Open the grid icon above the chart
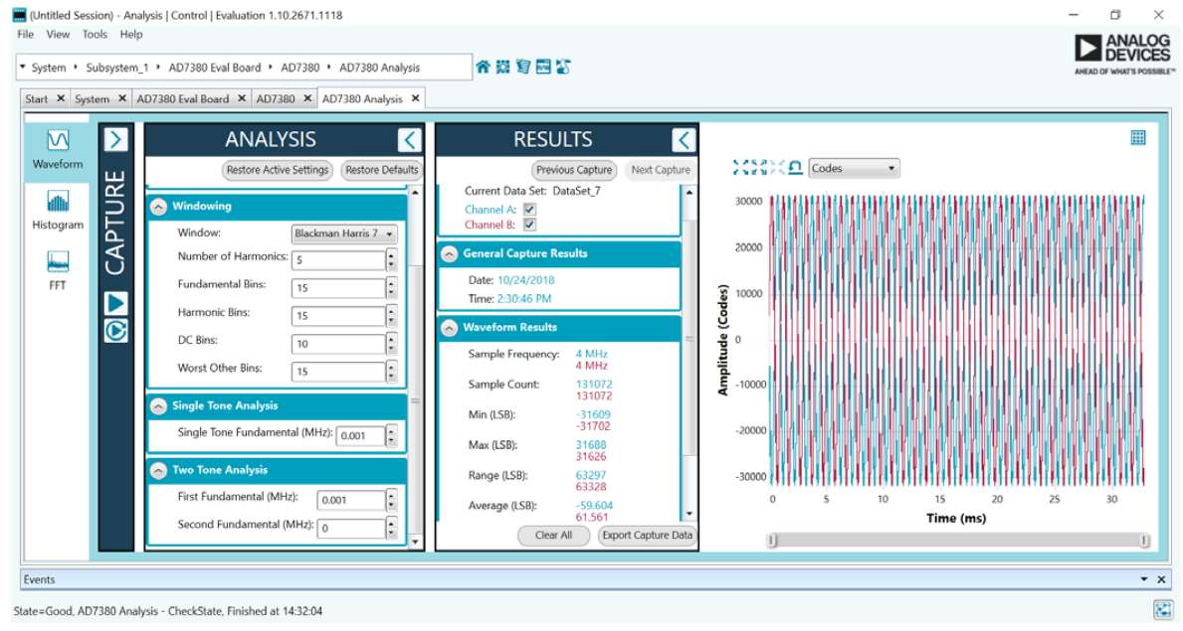Viewport: 1183px width, 631px height. pos(1138,138)
